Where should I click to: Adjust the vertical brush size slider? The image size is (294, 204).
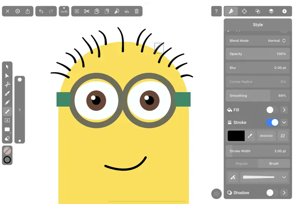20,110
